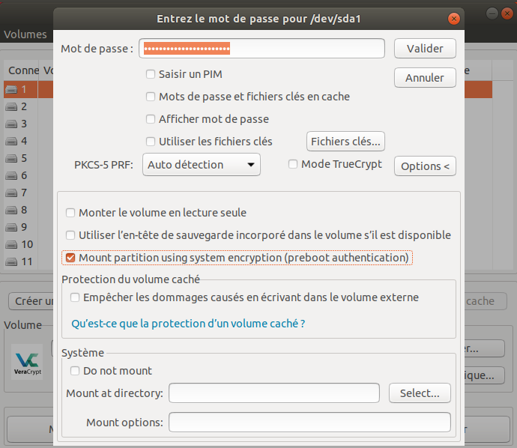Click the drive icon for slot 11
517x448 pixels.
click(12, 261)
